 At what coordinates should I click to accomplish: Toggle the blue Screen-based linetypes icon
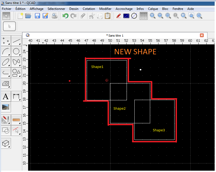126,16
